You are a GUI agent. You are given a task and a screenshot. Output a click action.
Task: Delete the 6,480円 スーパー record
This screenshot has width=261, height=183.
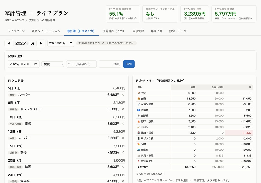(123, 95)
